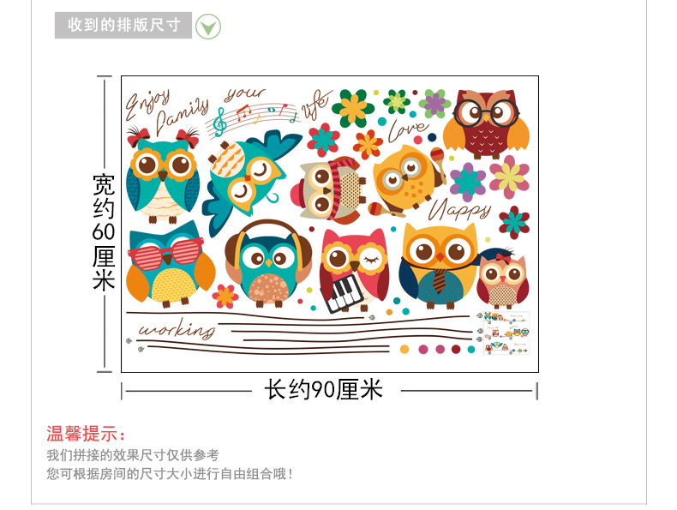Click the owl wearing brown headphones
The image size is (677, 510).
268,263
